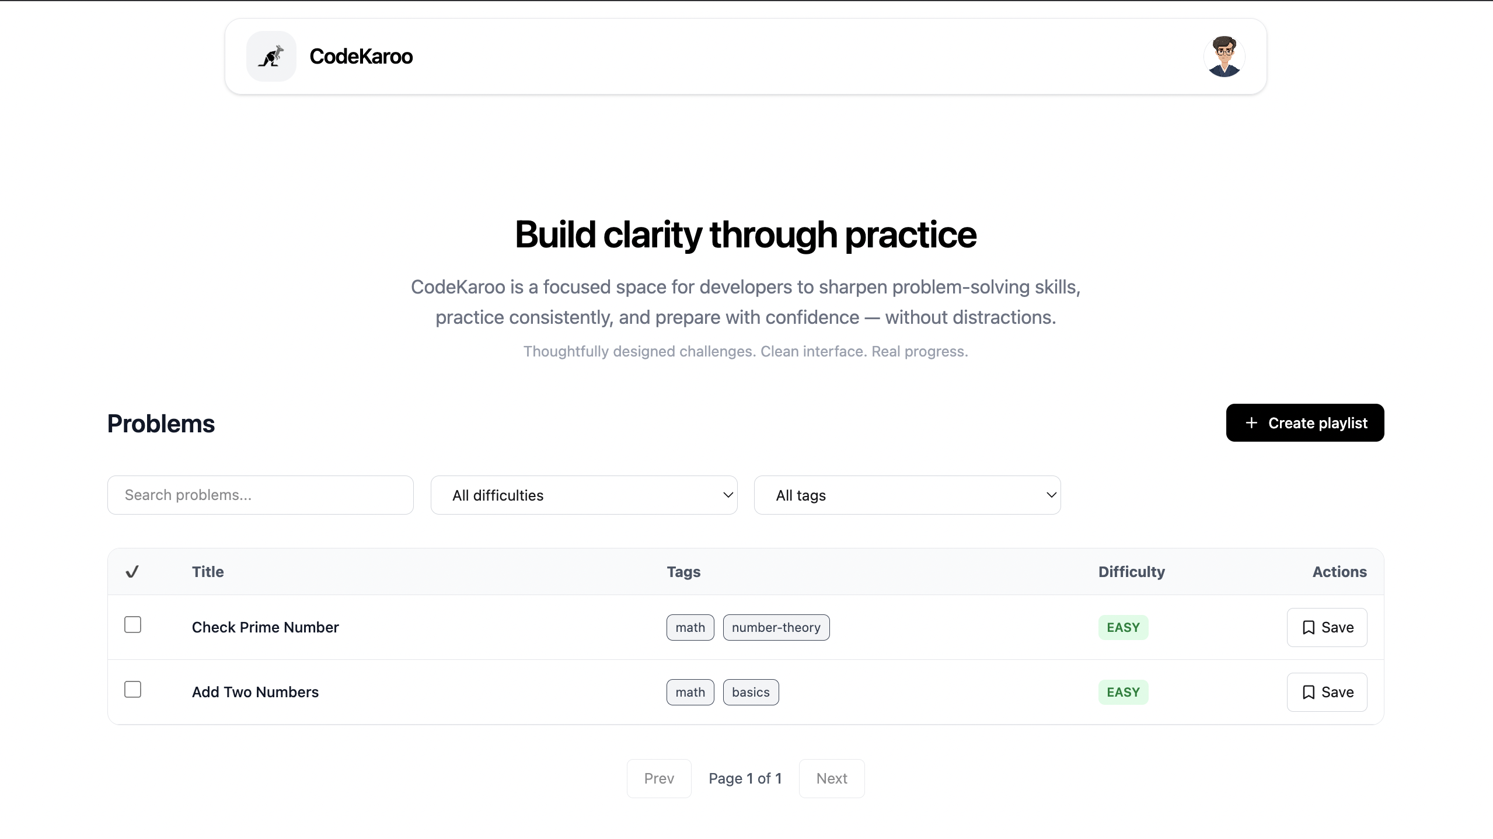The height and width of the screenshot is (839, 1493).
Task: Click the EASY difficulty badge on Add Two Numbers
Action: 1122,692
